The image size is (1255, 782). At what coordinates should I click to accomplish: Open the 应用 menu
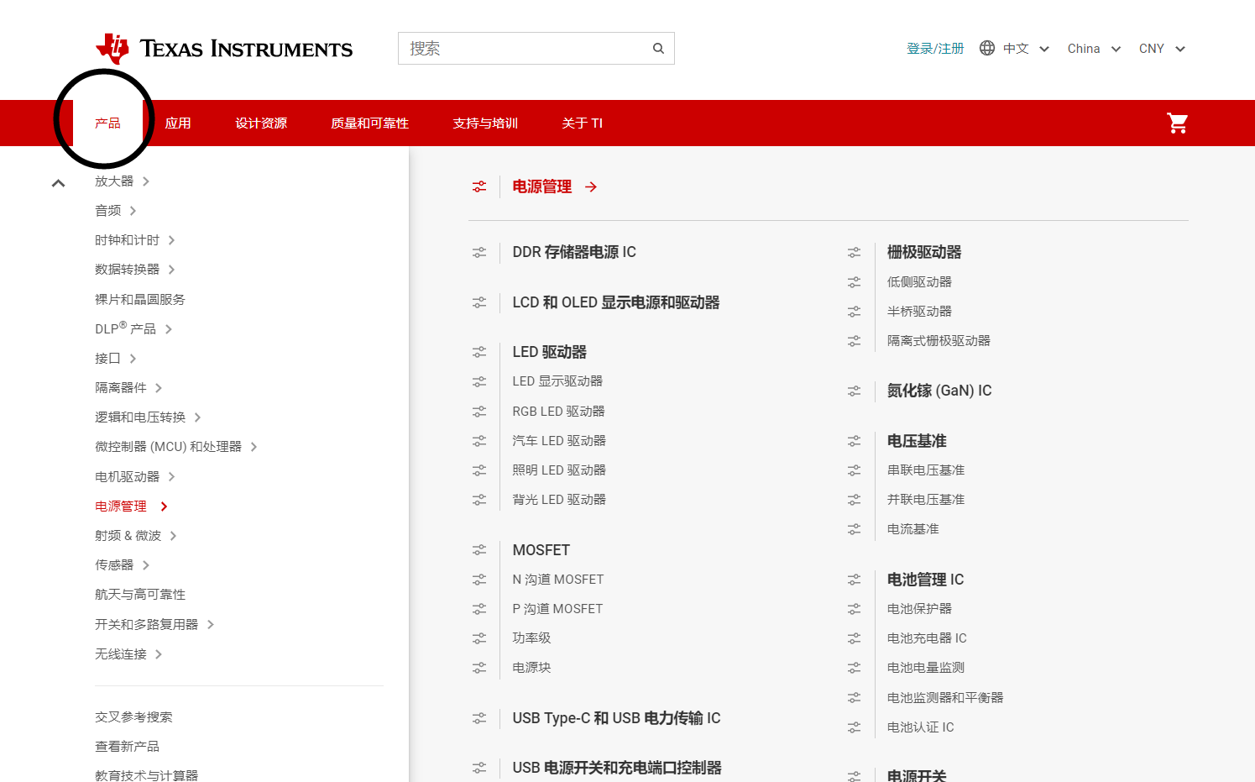pyautogui.click(x=178, y=123)
